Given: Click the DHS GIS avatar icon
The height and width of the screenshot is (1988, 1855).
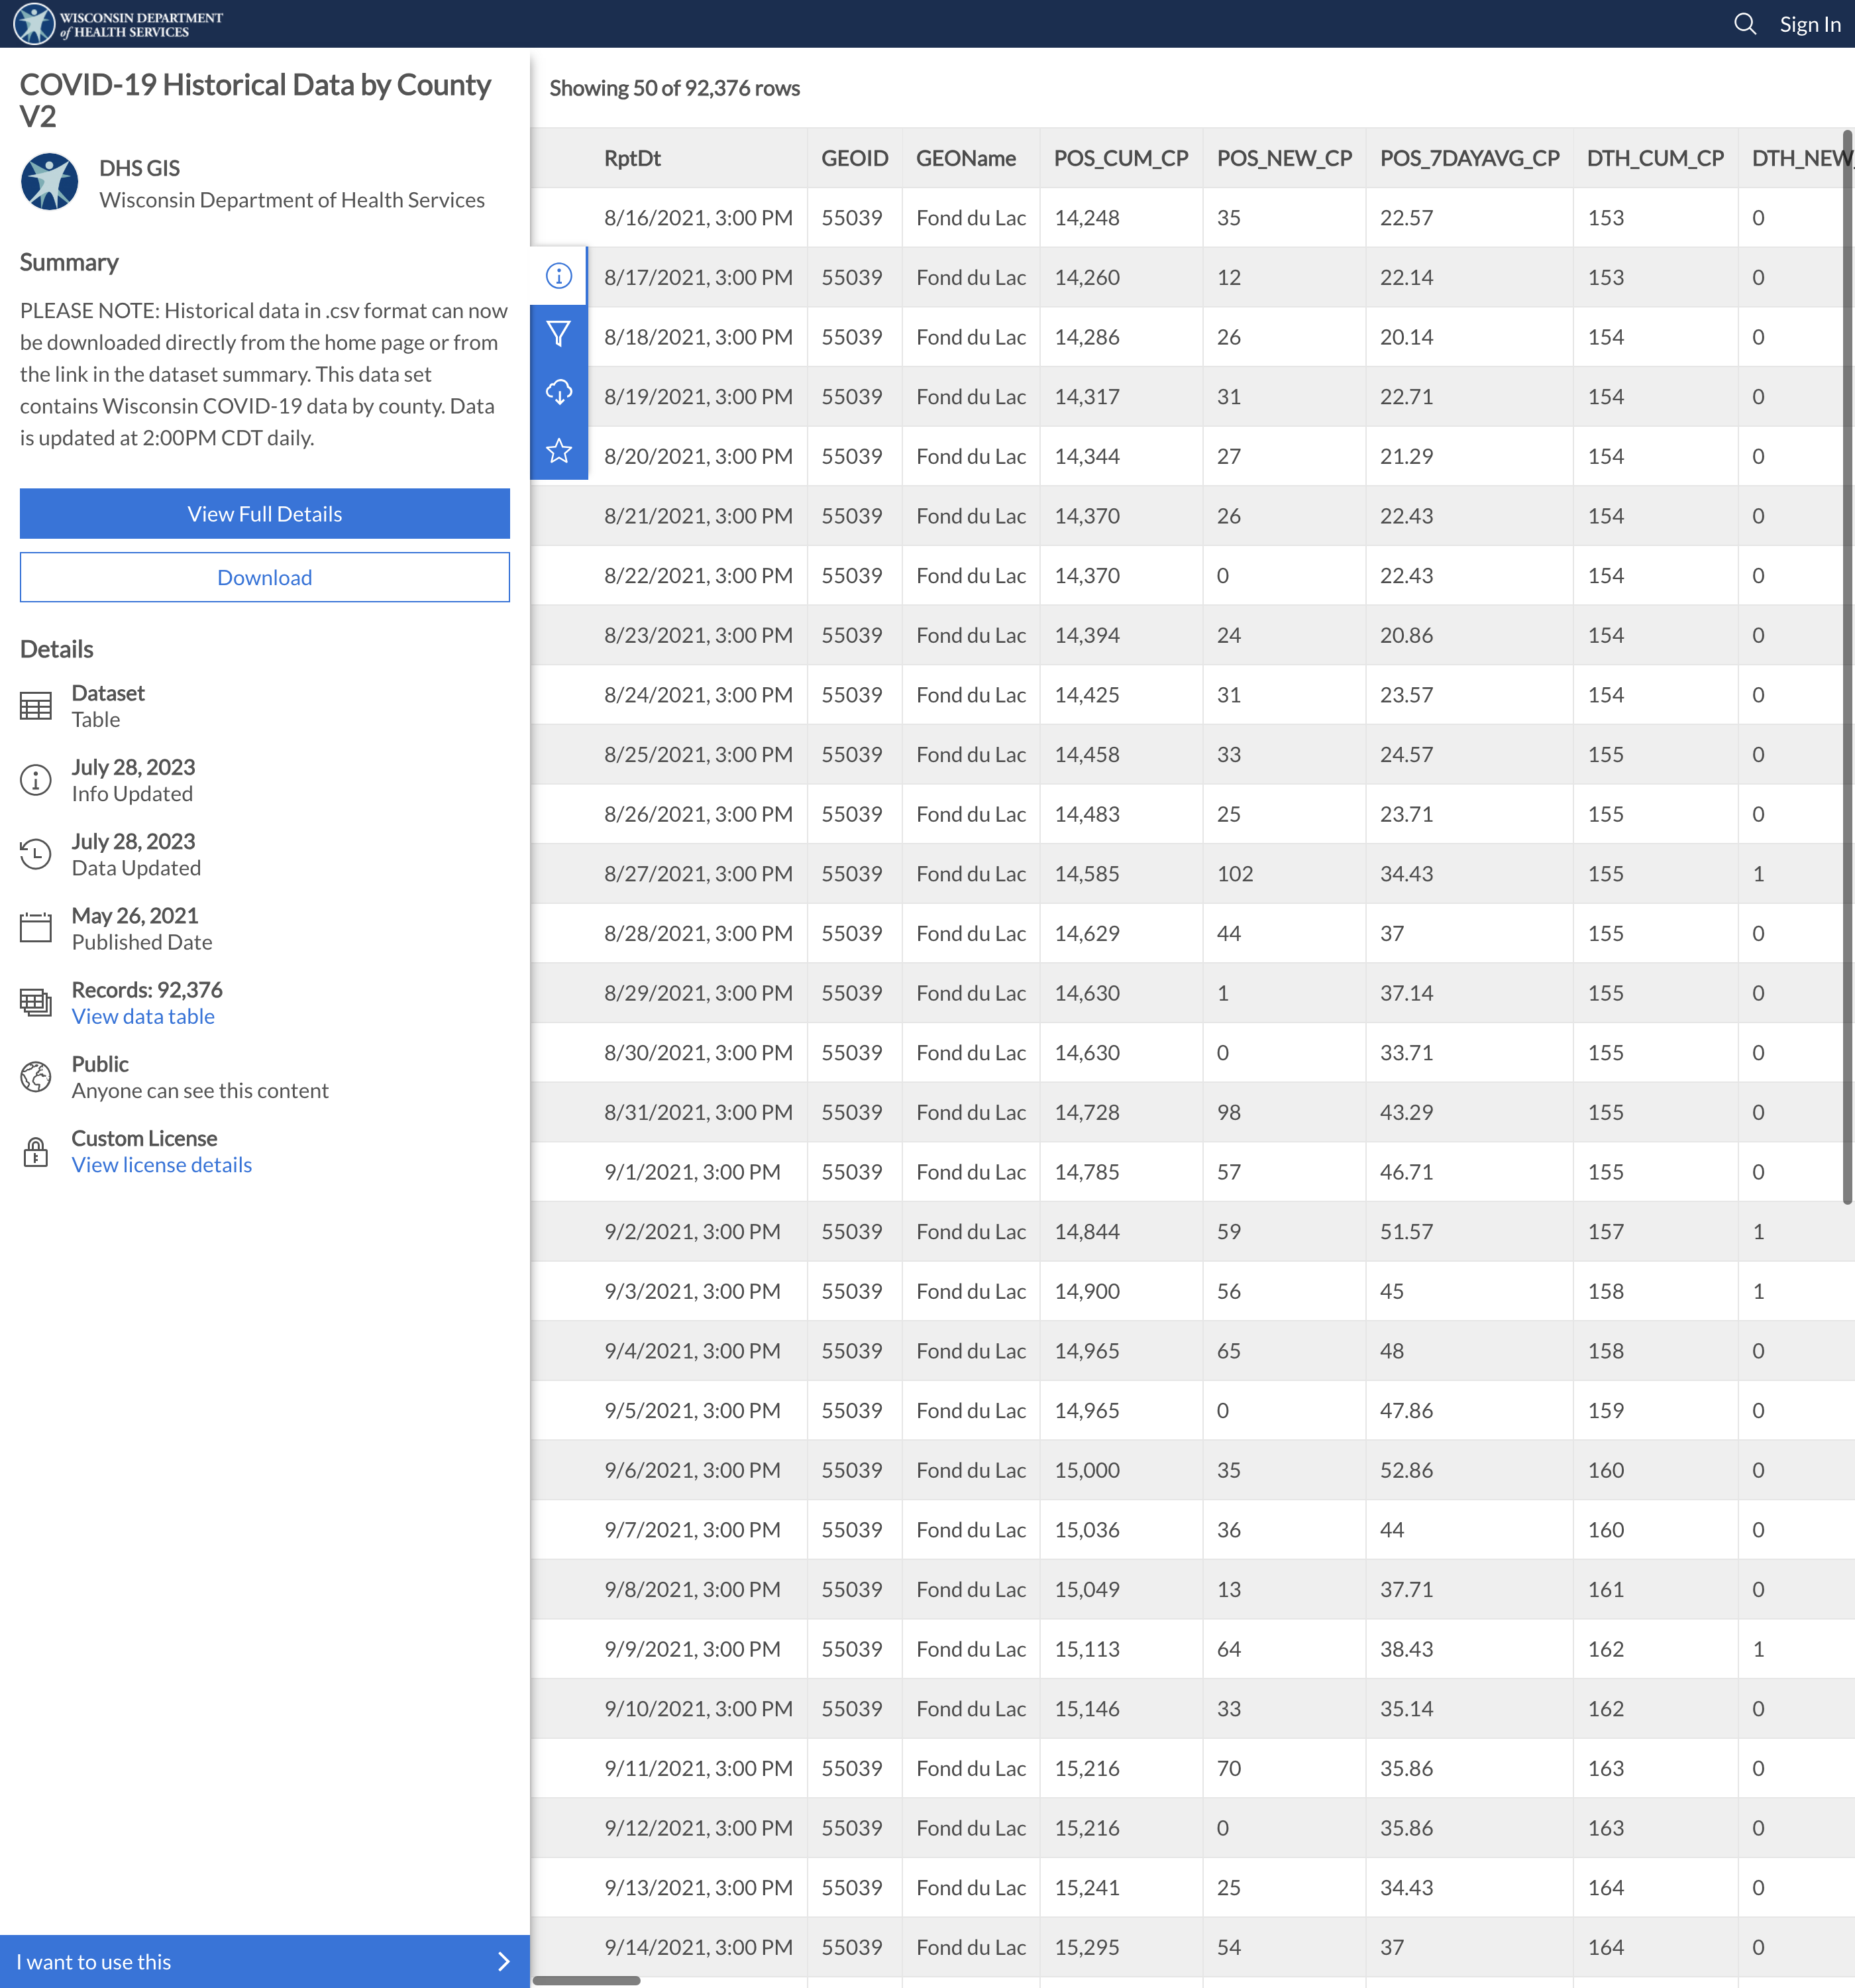Looking at the screenshot, I should 50,182.
